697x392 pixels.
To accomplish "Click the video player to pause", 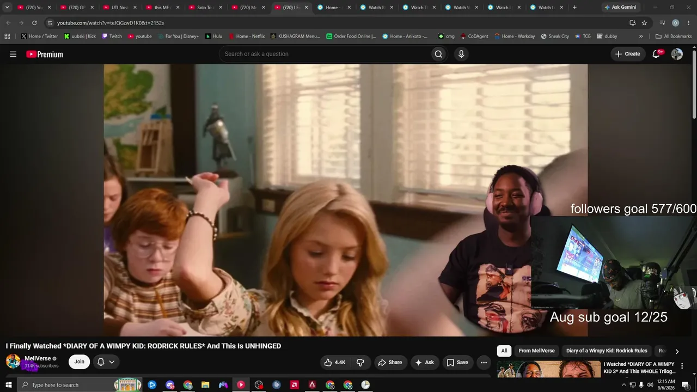I will click(x=346, y=200).
